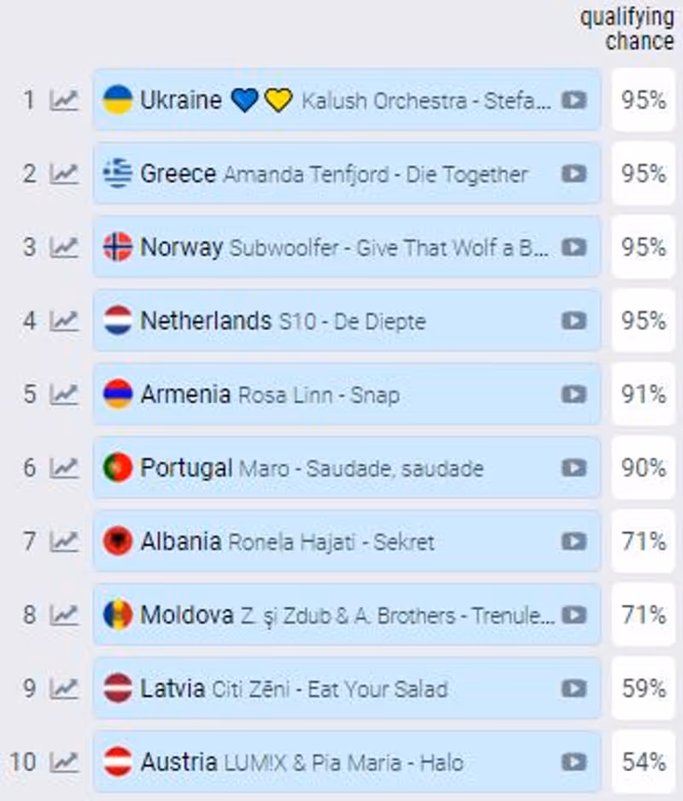Show the trend chart for Armenia
The width and height of the screenshot is (683, 801).
click(64, 394)
